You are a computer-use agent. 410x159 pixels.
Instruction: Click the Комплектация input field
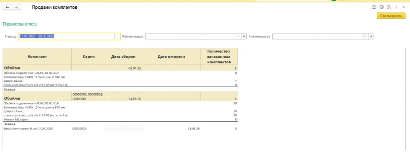(191, 36)
